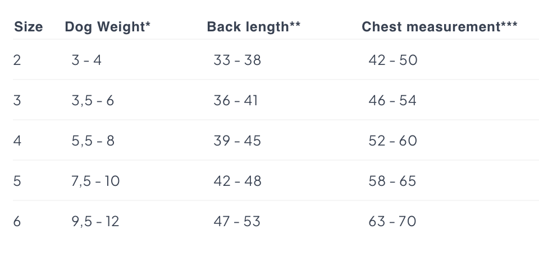Click the dog weight value 7,5 - 10
The width and height of the screenshot is (539, 262).
[x=95, y=181]
